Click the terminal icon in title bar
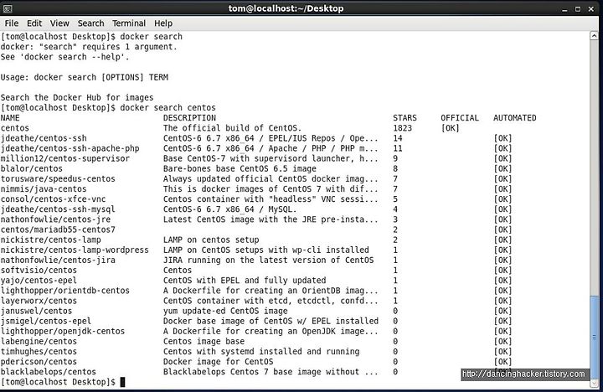This screenshot has height=392, width=603. [8, 8]
